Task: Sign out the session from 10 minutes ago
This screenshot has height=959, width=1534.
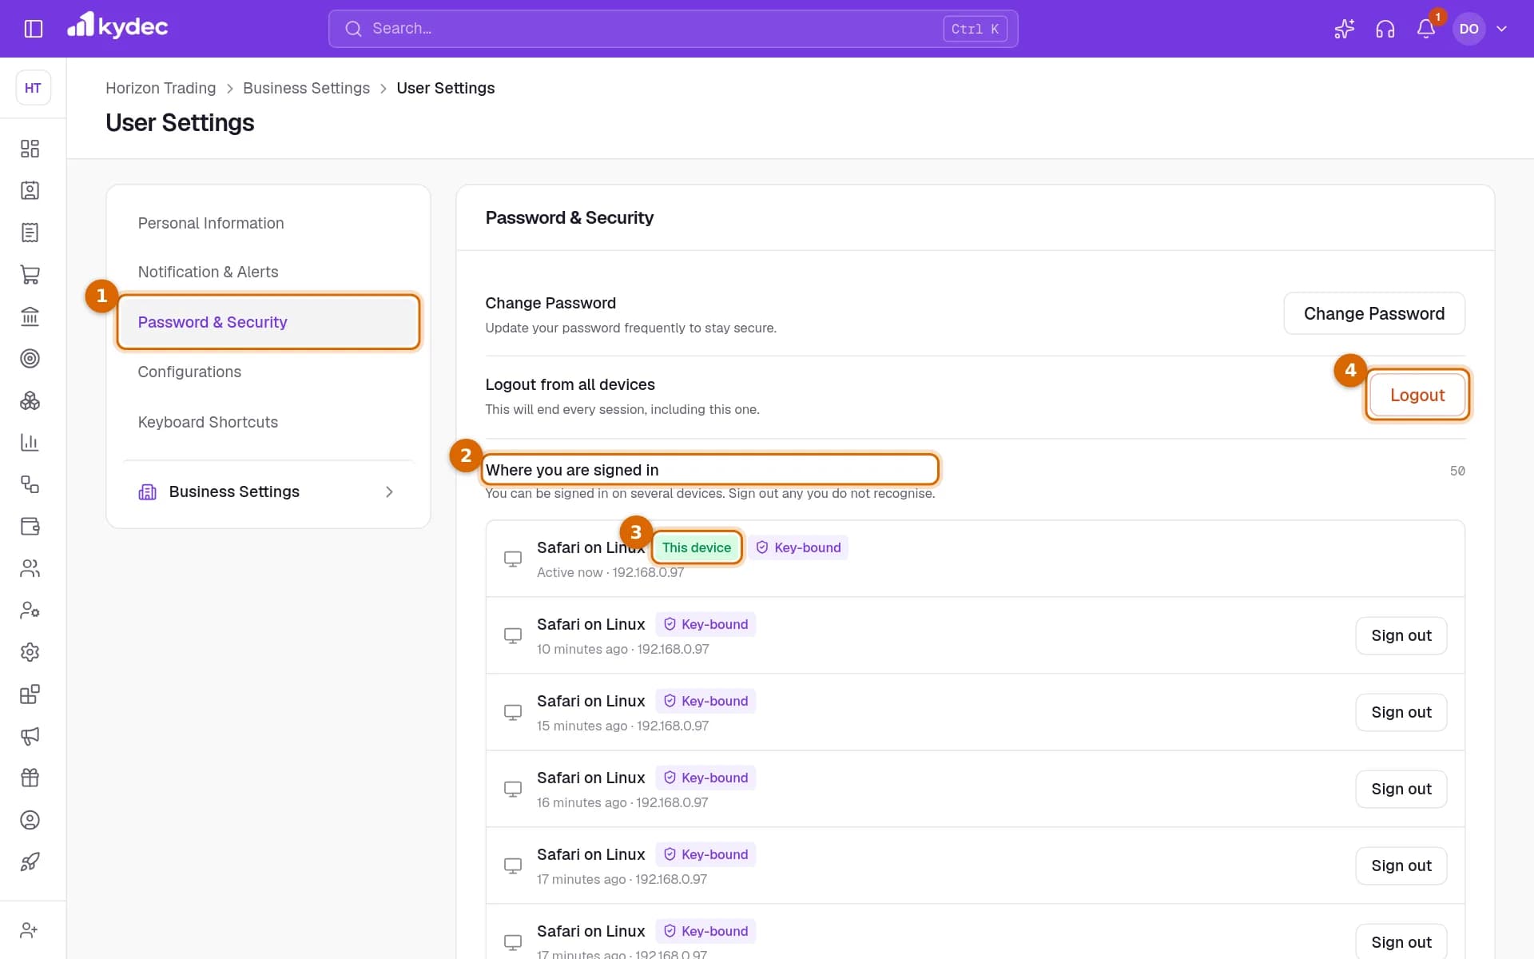Action: tap(1401, 635)
